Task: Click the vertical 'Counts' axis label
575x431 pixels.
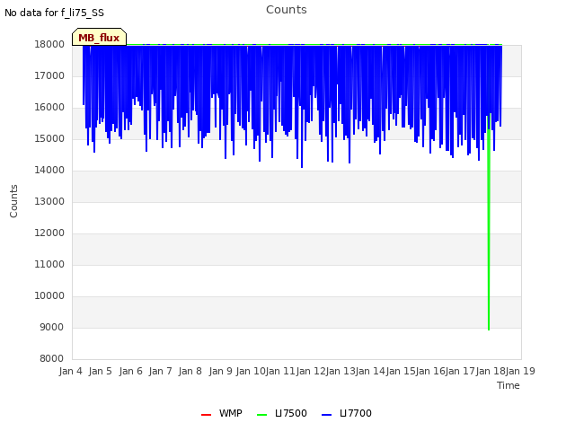Action: [x=13, y=201]
